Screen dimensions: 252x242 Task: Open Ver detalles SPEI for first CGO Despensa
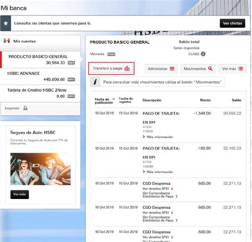click(x=158, y=188)
